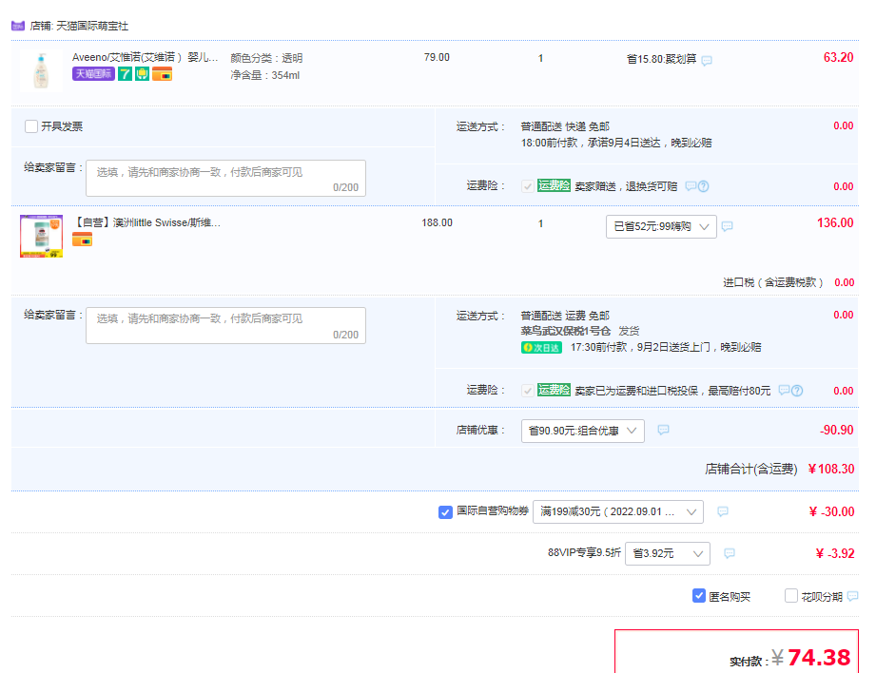Expand the 省90.90元:组合优惠 dropdown
Screen dimensions: 876x673
pos(583,431)
